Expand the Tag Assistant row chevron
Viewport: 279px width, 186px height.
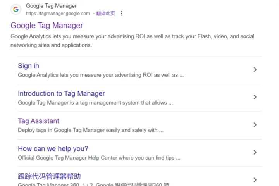point(255,125)
